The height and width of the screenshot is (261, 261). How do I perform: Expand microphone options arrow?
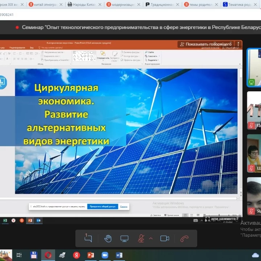coord(151,238)
